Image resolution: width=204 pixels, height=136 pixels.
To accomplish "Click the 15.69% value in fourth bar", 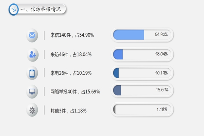I will pyautogui.click(x=163, y=90).
